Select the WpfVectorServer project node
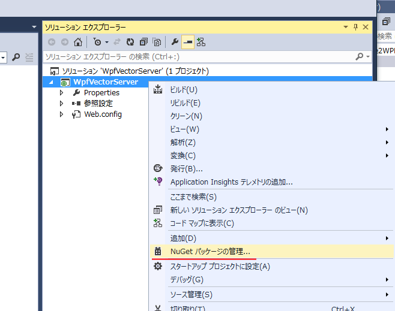This screenshot has width=395, height=311. click(106, 82)
